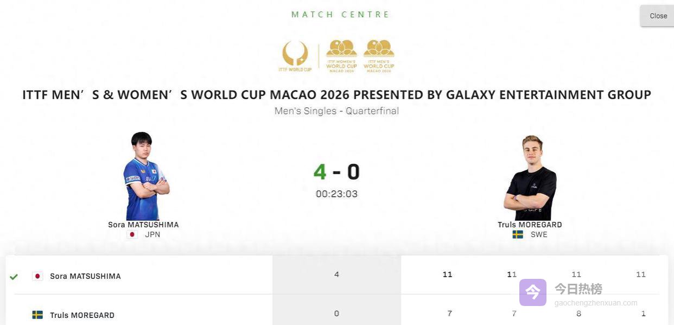
Task: Click Truls MOREGARD in the score table row
Action: point(82,315)
